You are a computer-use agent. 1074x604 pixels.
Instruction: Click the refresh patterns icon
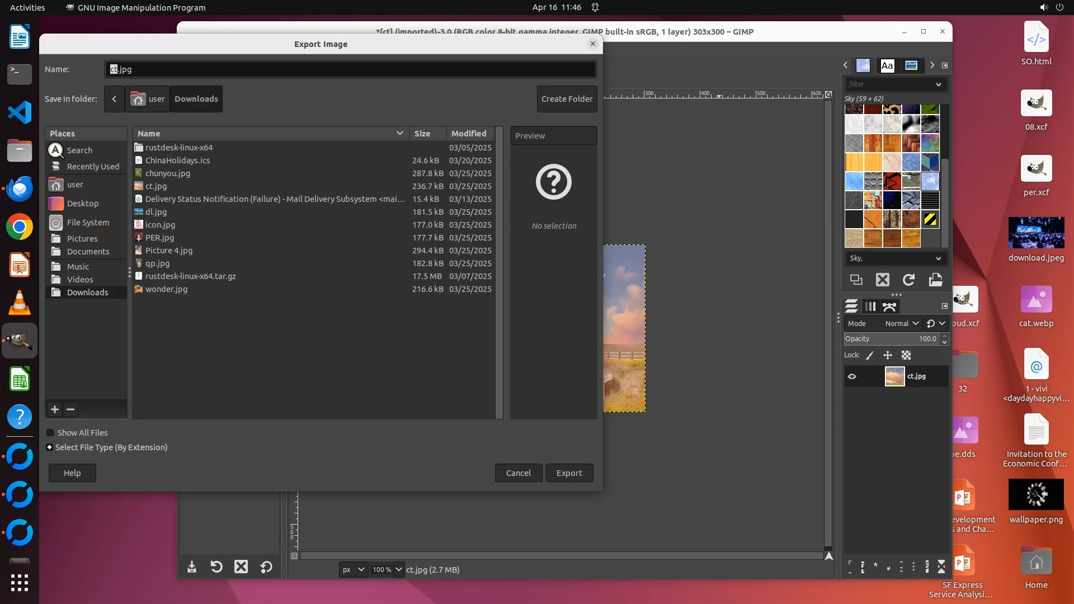(909, 280)
